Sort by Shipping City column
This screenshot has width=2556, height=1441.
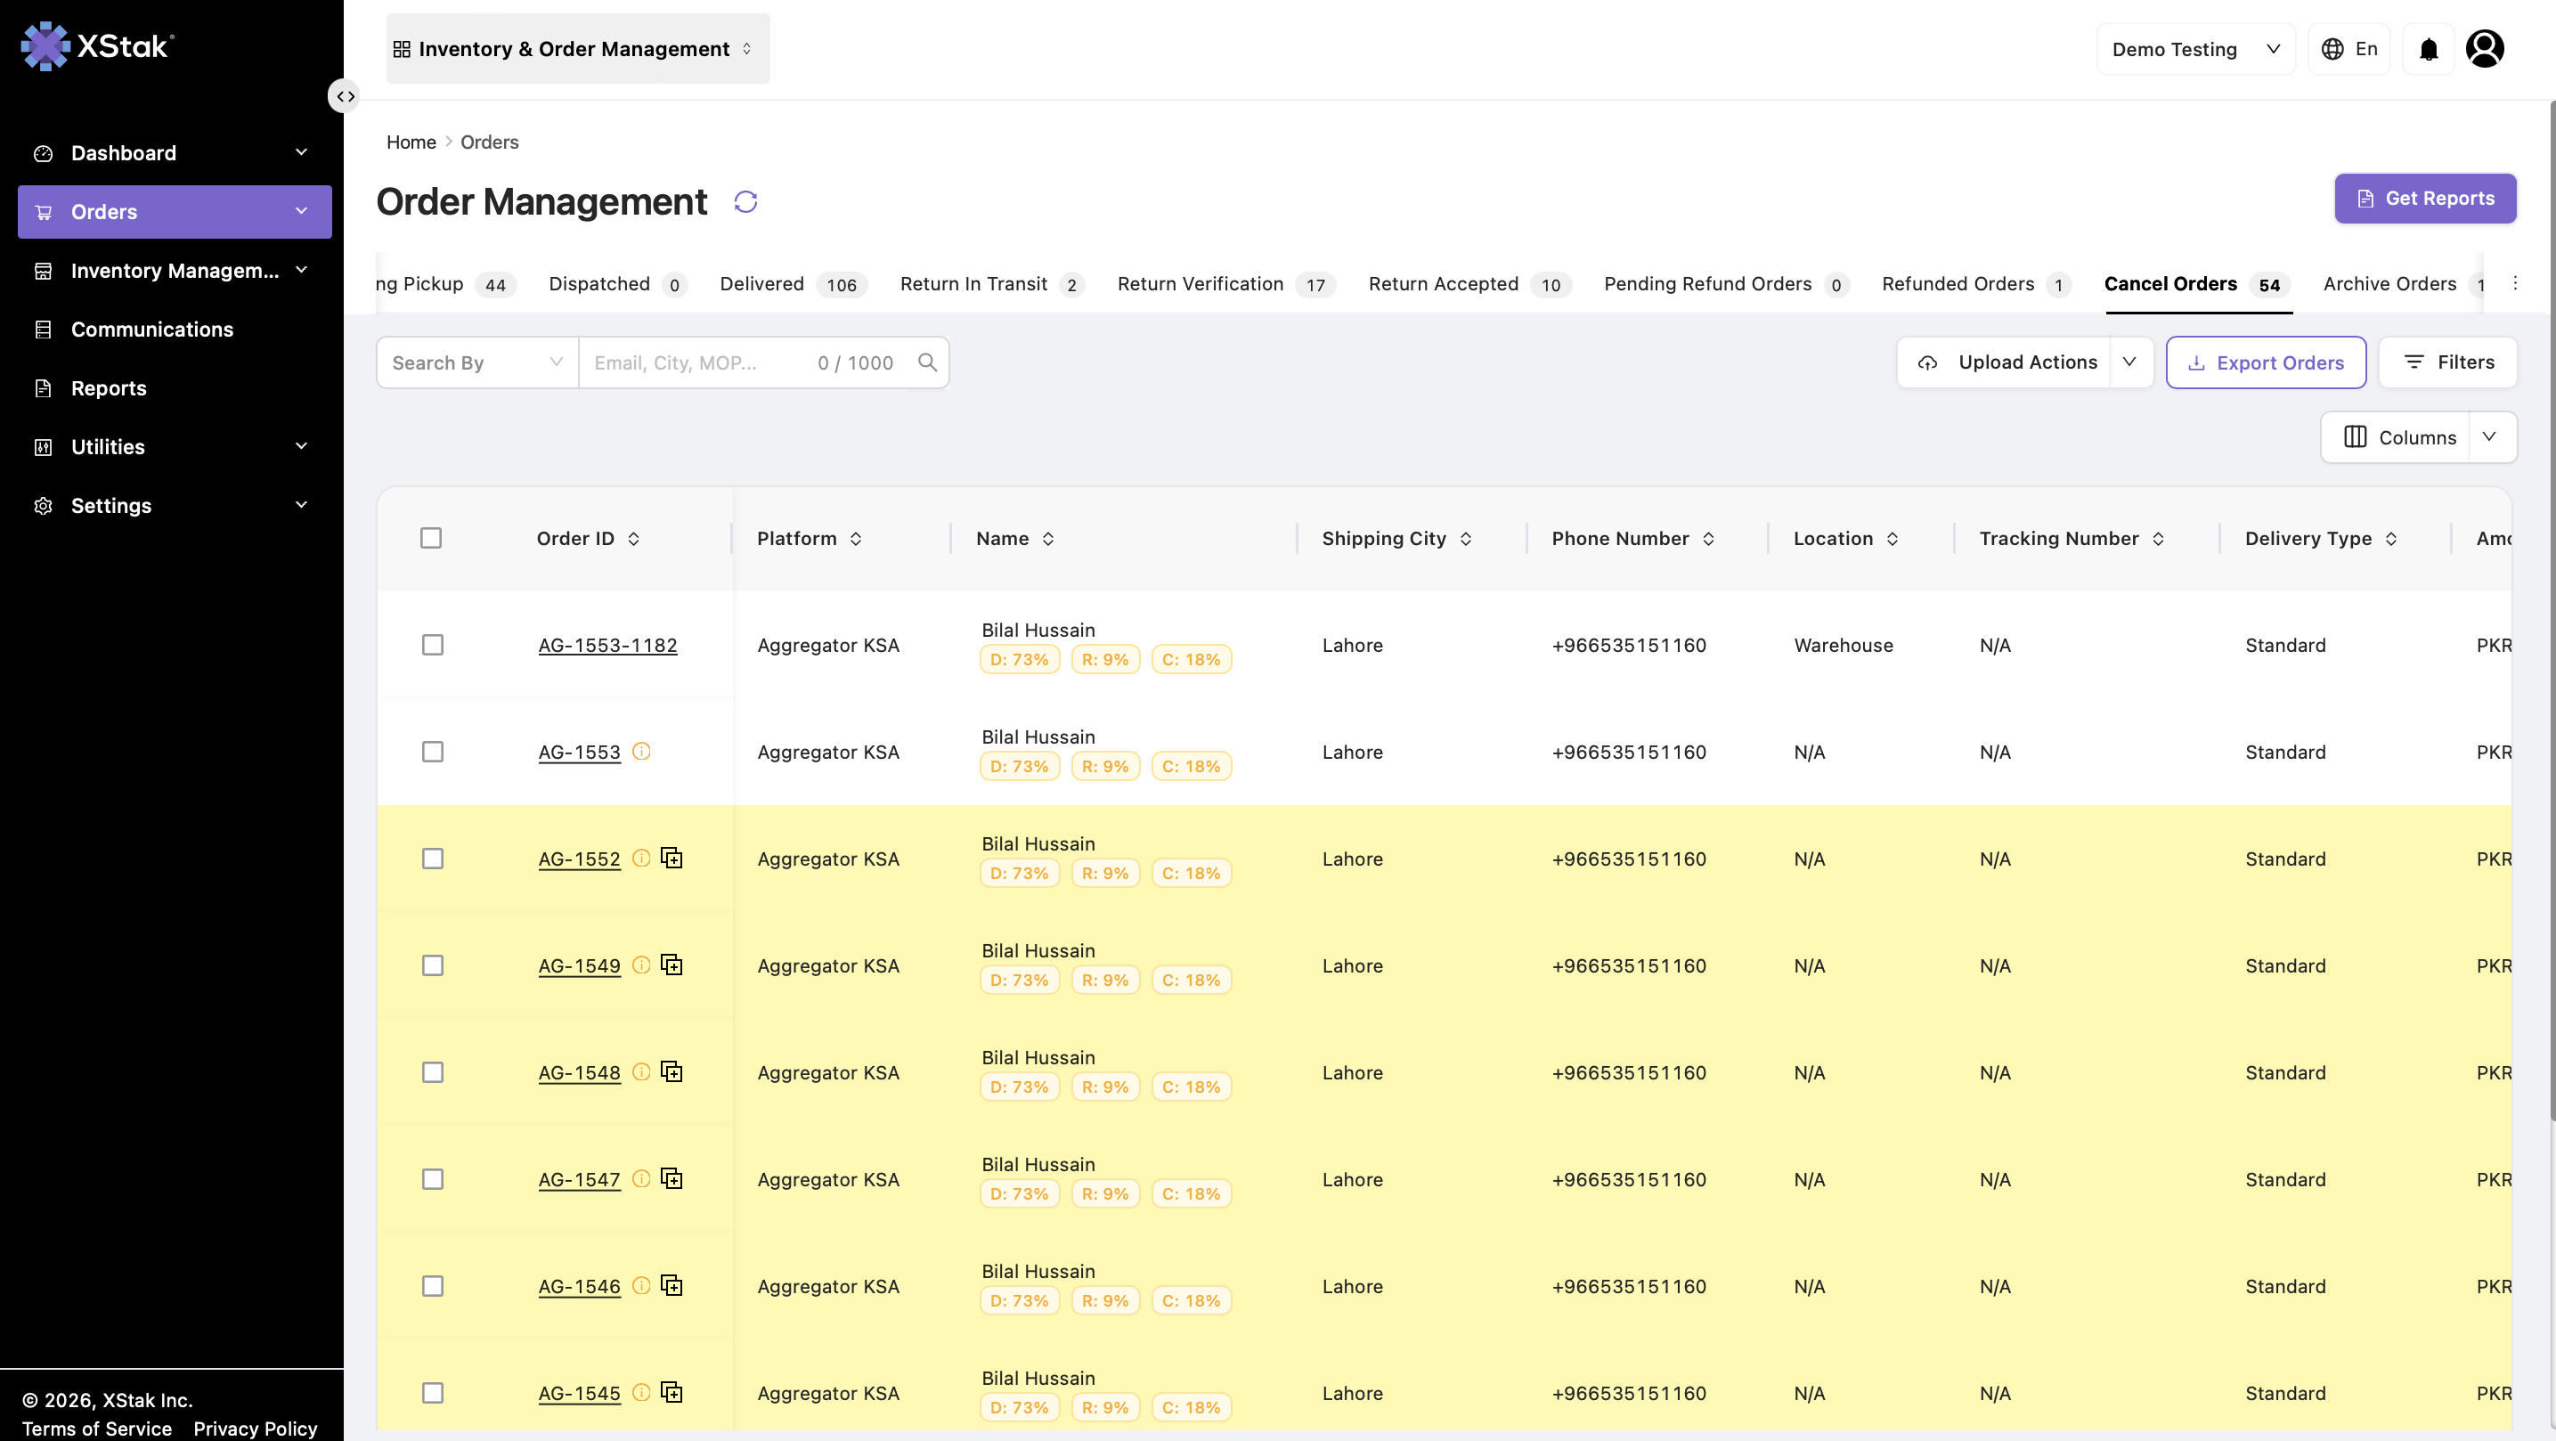point(1466,539)
